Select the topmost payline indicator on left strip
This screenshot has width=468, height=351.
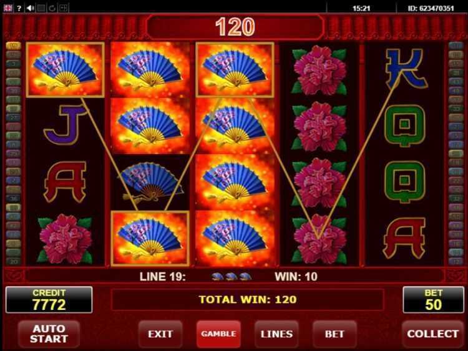pyautogui.click(x=14, y=46)
